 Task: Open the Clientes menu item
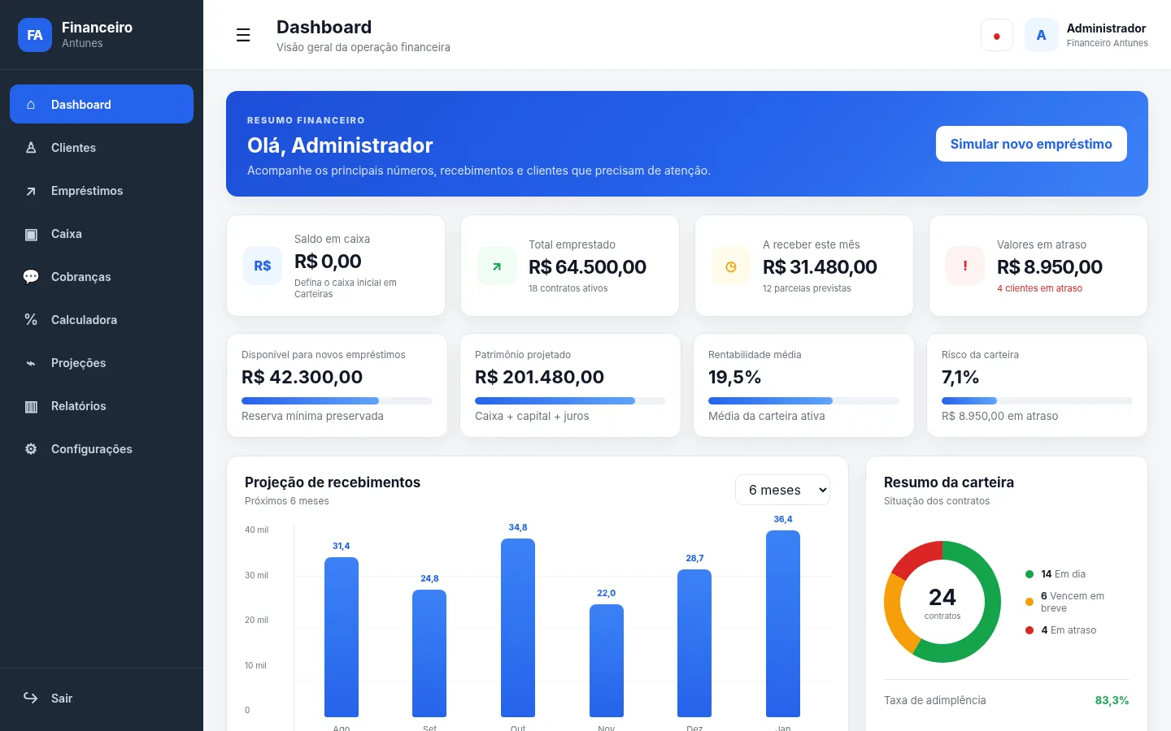click(102, 147)
